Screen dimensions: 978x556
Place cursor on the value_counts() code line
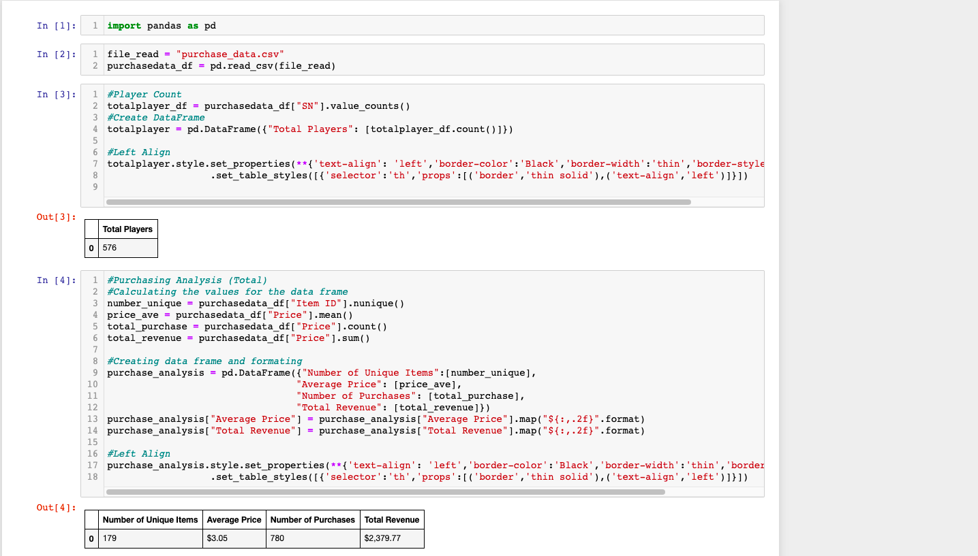[x=258, y=106]
